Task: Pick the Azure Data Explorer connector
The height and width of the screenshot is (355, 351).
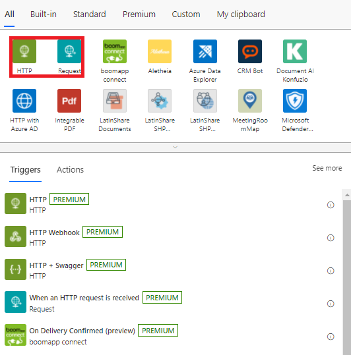Action: point(205,51)
